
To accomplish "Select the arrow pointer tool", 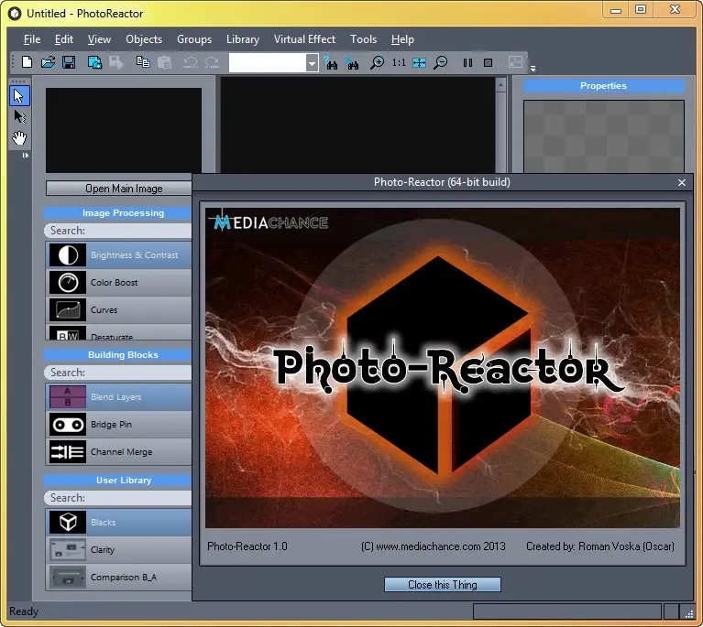I will pyautogui.click(x=19, y=96).
